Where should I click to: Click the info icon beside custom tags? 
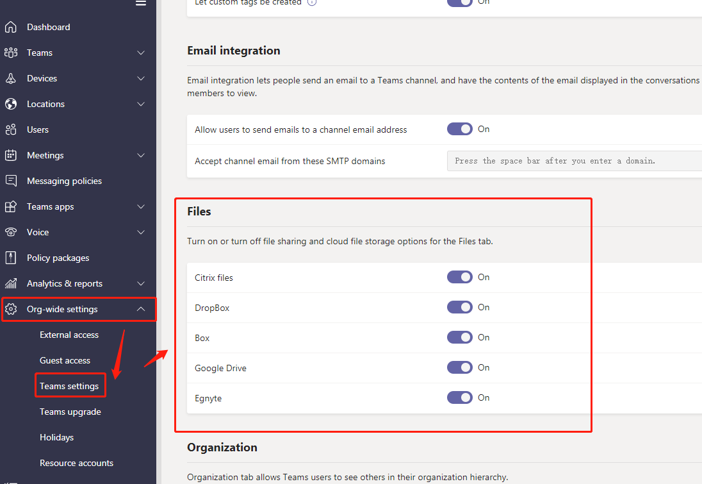(x=312, y=2)
